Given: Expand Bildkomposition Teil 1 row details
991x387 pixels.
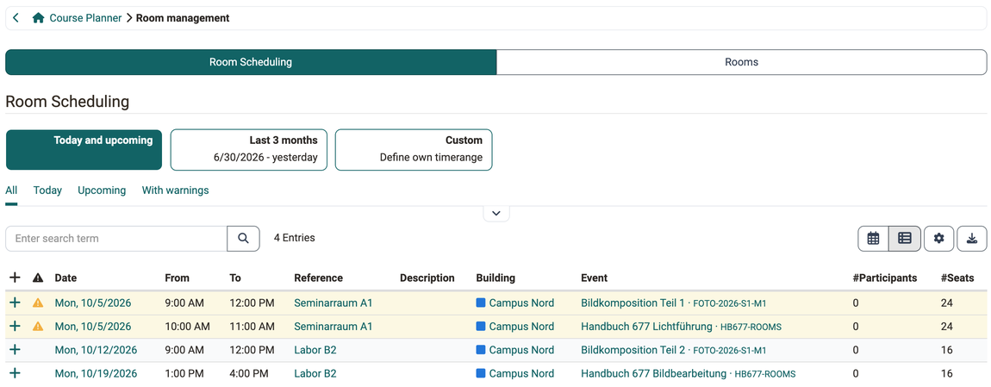Looking at the screenshot, I should [x=16, y=303].
